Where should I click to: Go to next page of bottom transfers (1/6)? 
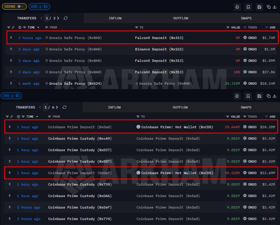pyautogui.click(x=57, y=107)
